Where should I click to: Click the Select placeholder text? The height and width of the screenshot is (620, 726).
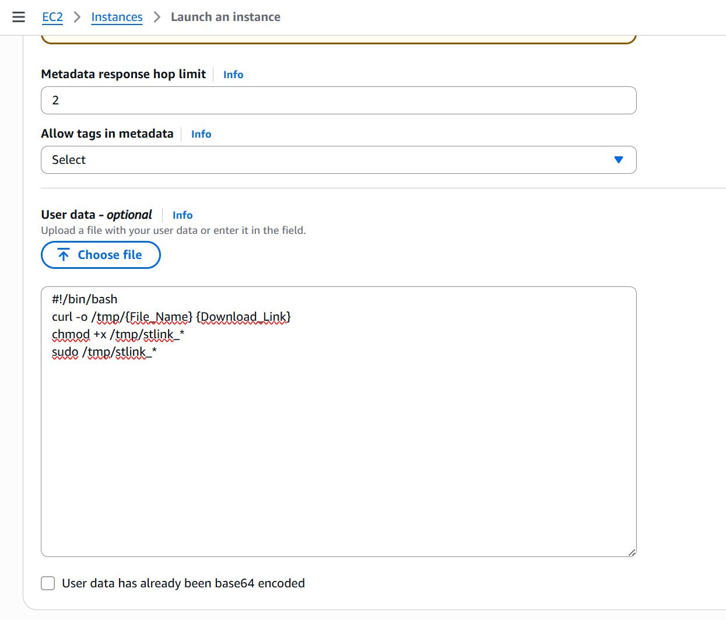pos(68,159)
